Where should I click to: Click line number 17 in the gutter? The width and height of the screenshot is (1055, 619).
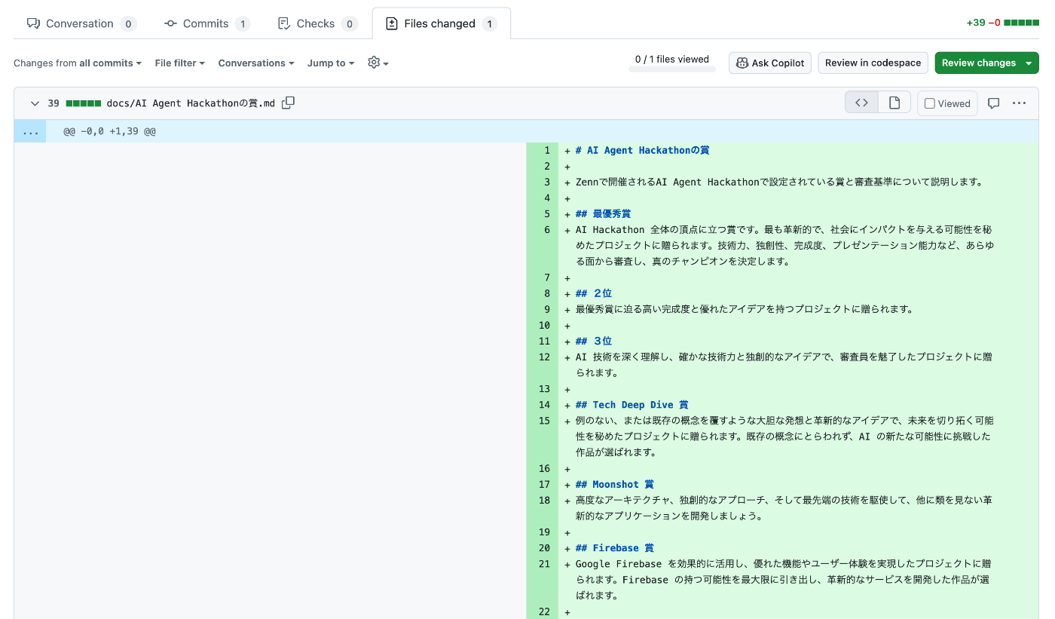click(x=542, y=485)
